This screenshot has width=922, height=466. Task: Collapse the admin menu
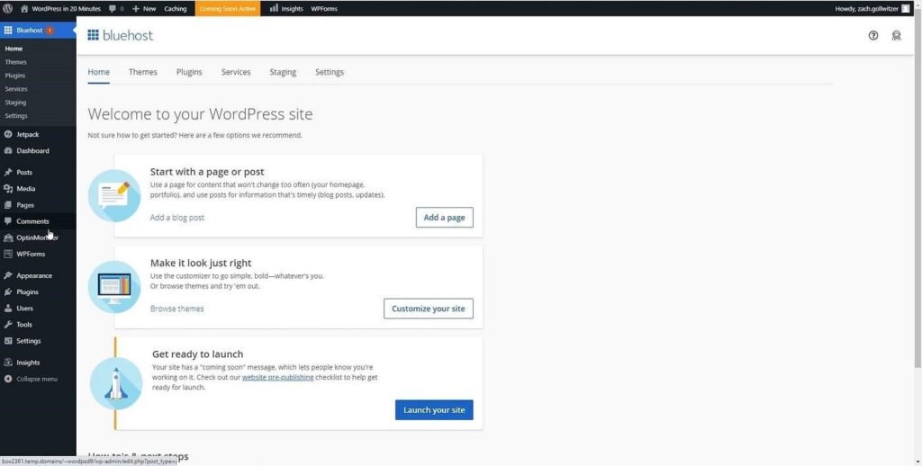(32, 379)
